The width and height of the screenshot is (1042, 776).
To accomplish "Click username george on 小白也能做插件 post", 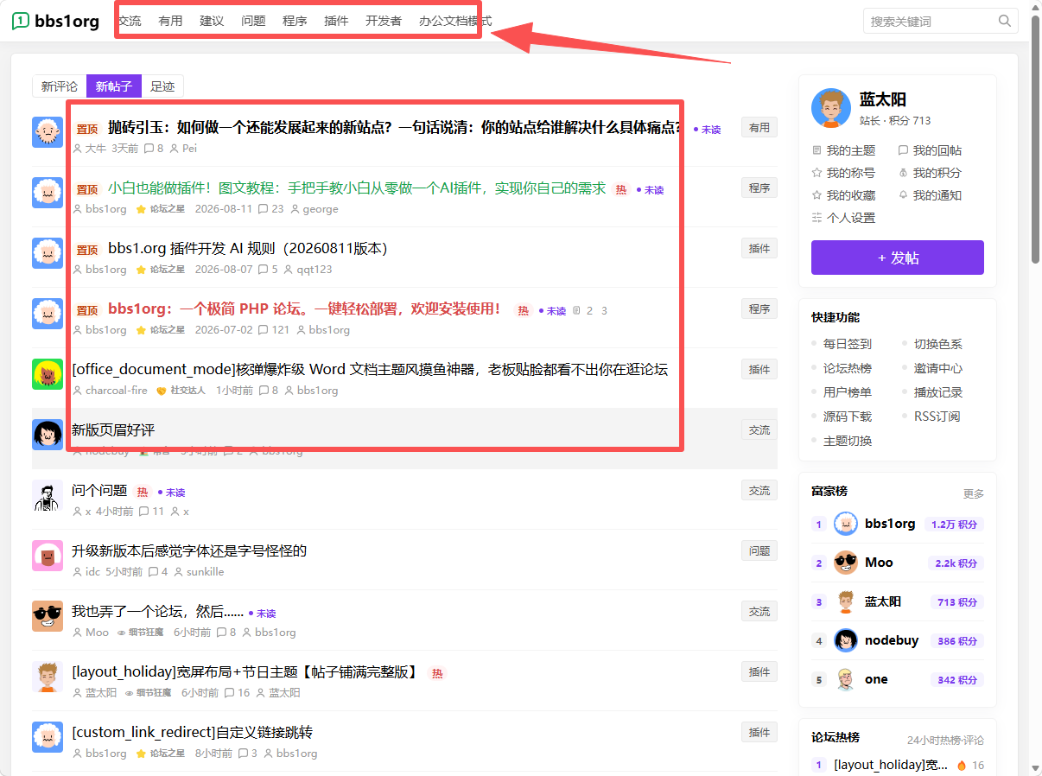I will click(x=321, y=209).
